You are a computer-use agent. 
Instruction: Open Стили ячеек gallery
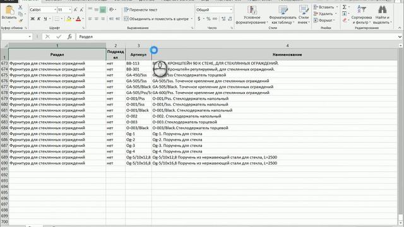tap(304, 15)
